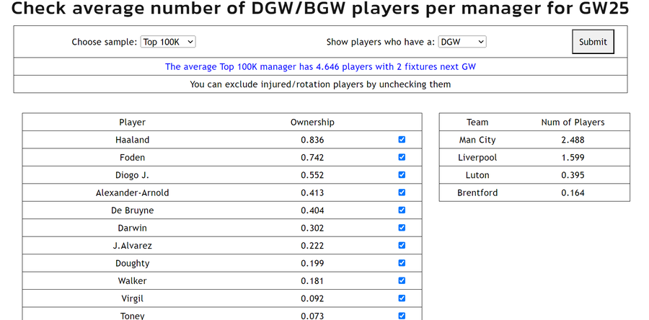The height and width of the screenshot is (320, 649).
Task: Uncheck the J.Alvarez checkbox
Action: click(402, 246)
